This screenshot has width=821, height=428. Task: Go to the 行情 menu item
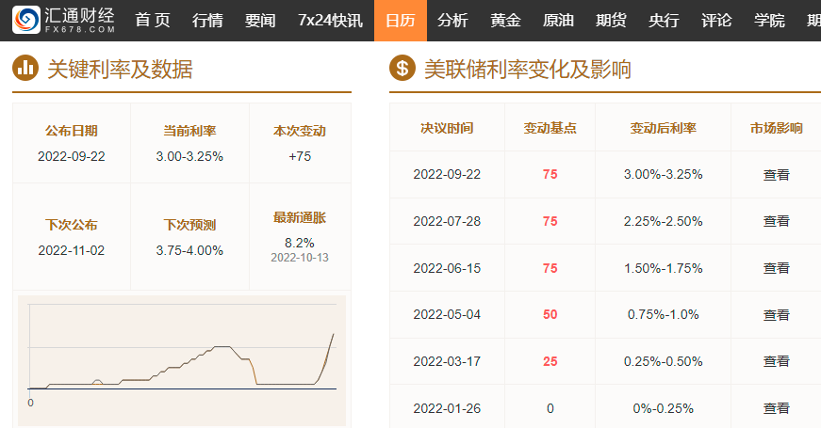[x=207, y=21]
